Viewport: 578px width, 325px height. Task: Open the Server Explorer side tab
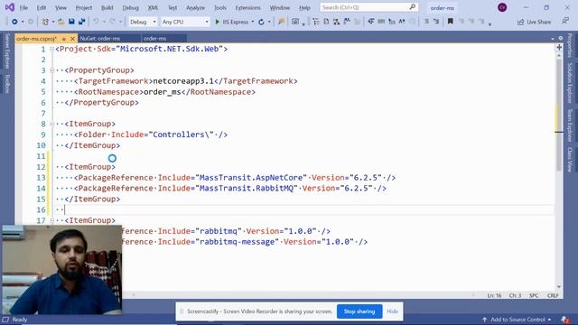[x=7, y=51]
